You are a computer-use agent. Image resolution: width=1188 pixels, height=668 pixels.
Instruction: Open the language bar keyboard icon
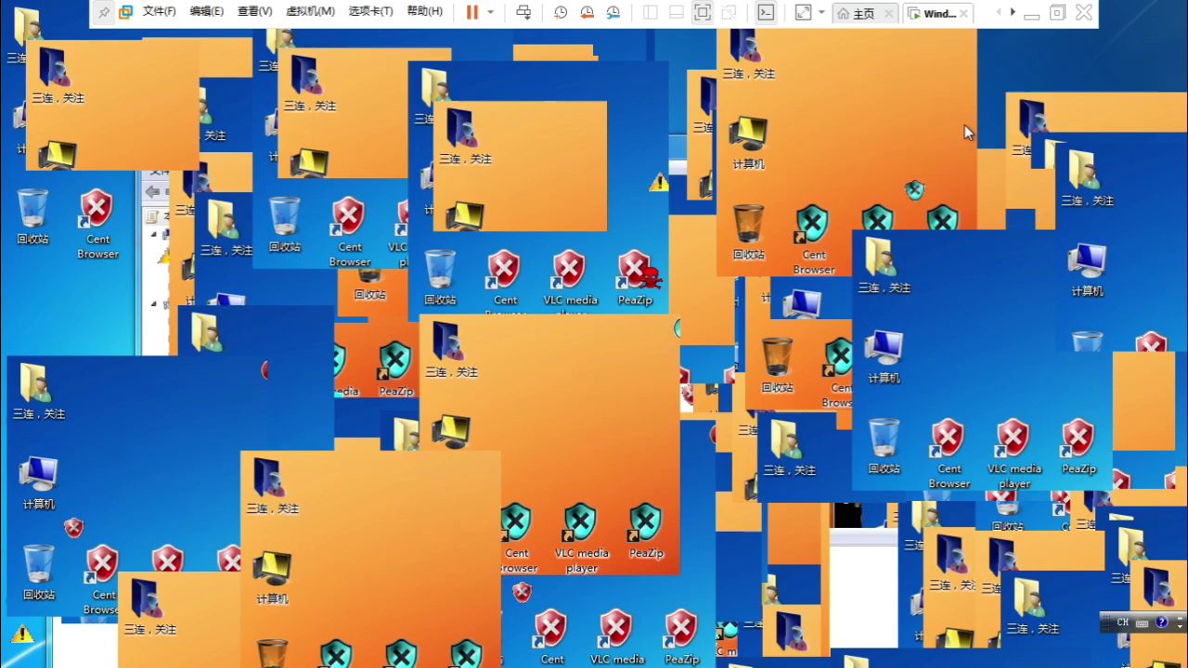pos(1143,623)
